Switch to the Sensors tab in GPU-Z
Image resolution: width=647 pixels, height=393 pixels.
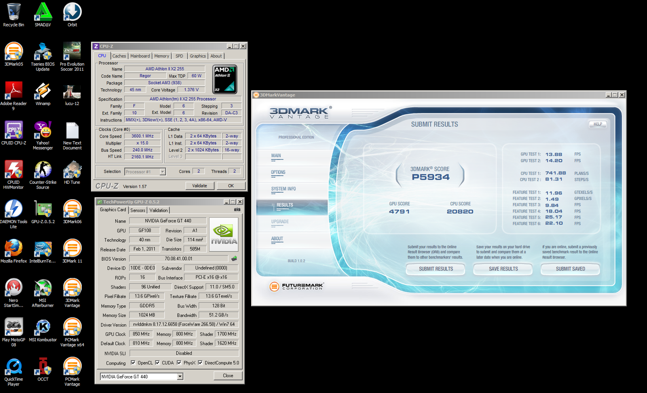137,210
